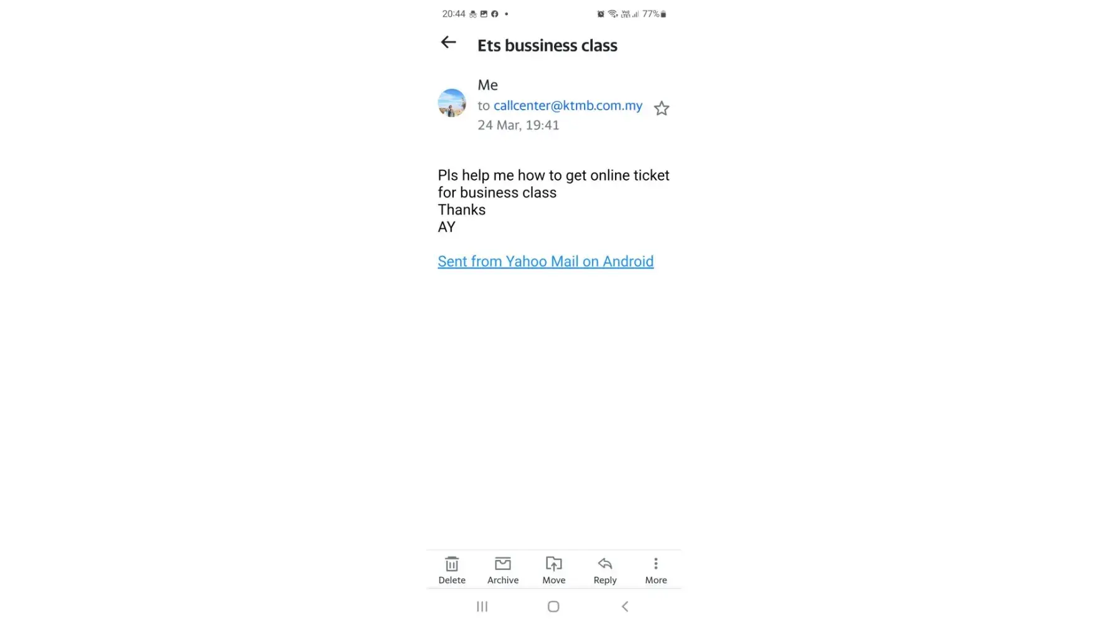Star this email message
Image resolution: width=1108 pixels, height=623 pixels.
pyautogui.click(x=661, y=108)
